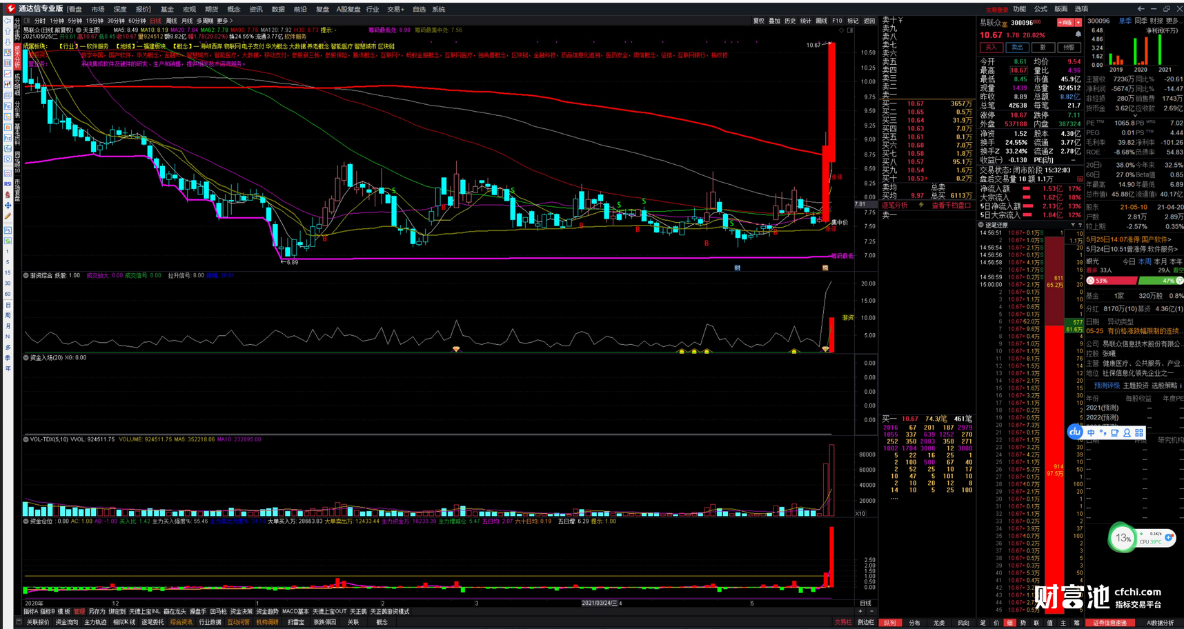Image resolution: width=1184 pixels, height=629 pixels.
Task: Click the red 买入 button
Action: click(x=991, y=48)
